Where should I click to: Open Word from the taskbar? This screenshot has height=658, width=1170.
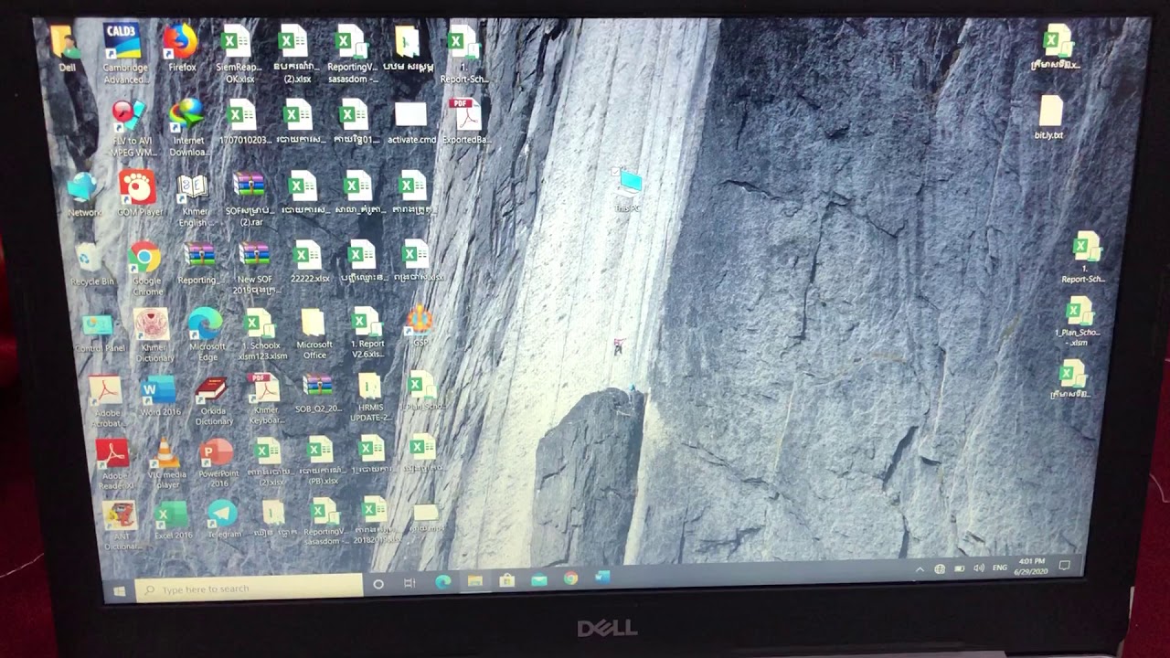click(x=602, y=578)
